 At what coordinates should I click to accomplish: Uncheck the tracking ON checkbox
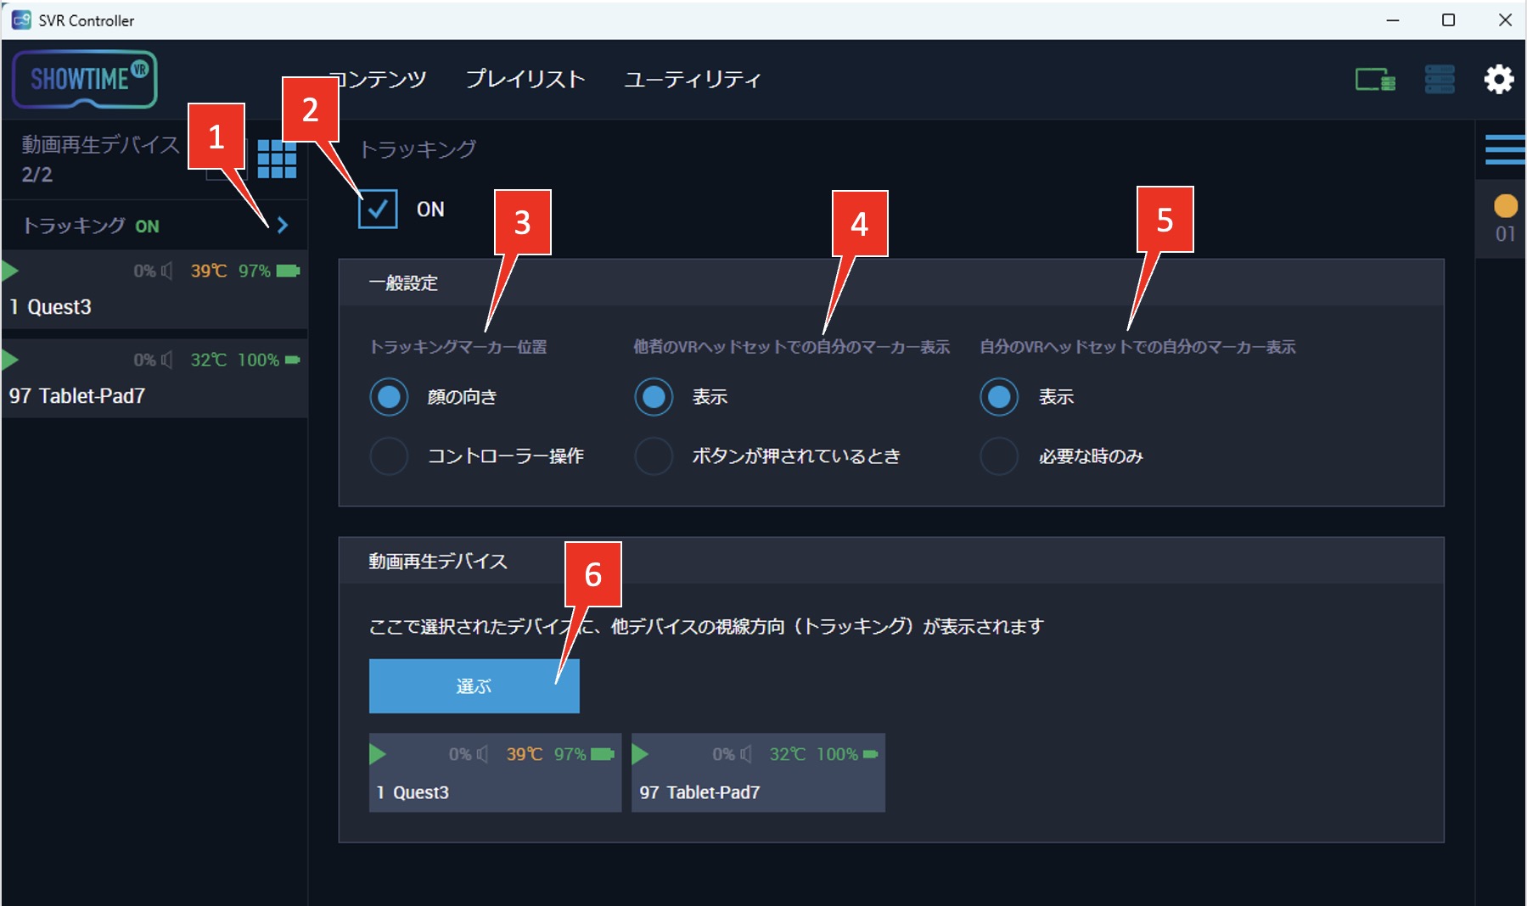(x=378, y=209)
